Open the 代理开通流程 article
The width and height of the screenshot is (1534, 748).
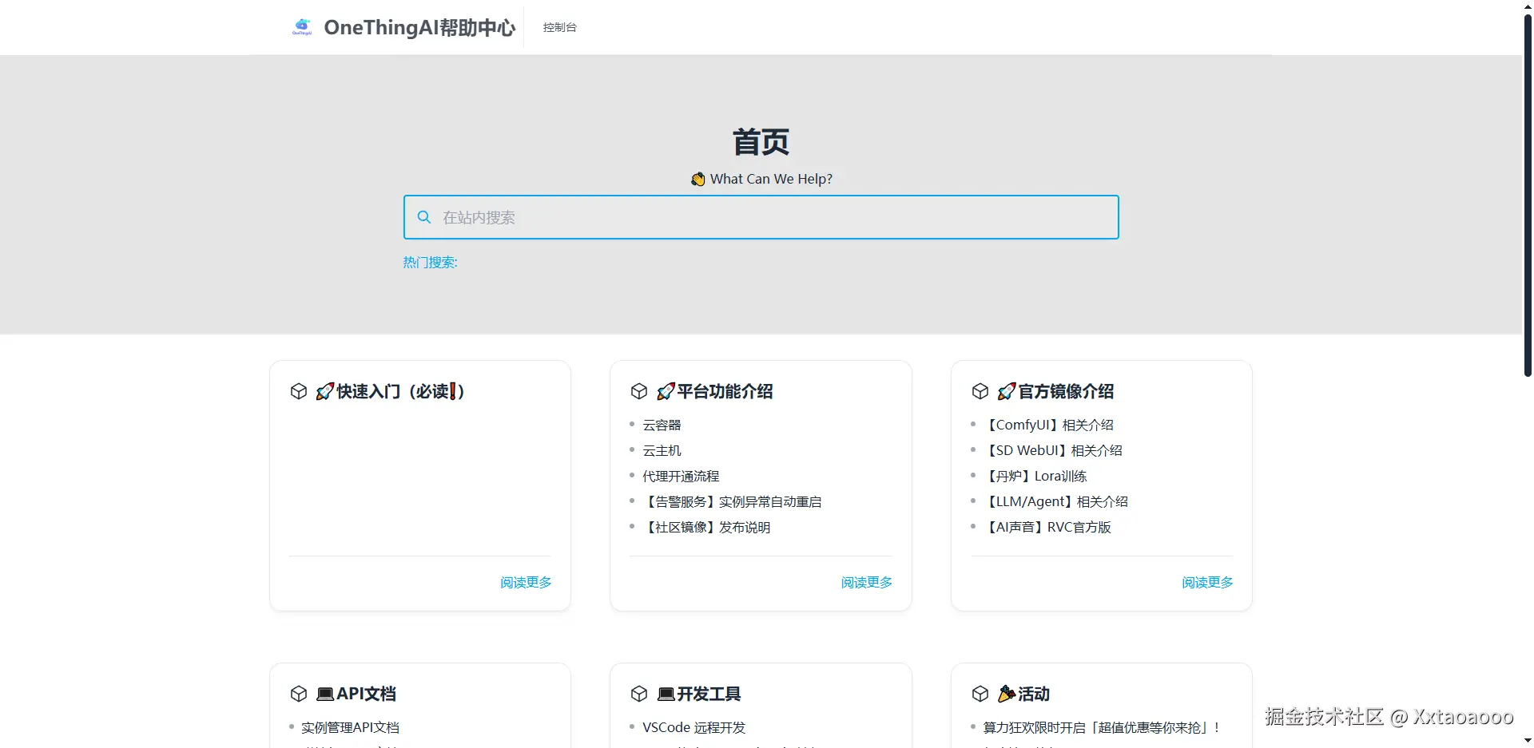point(681,477)
